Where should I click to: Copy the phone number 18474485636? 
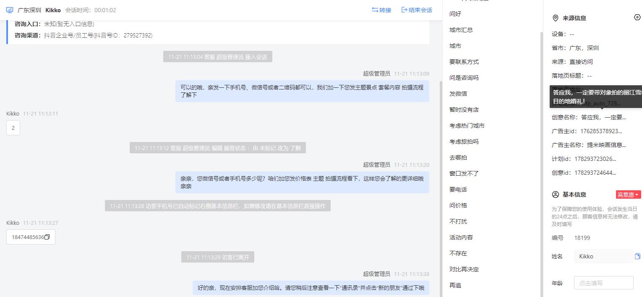pyautogui.click(x=47, y=237)
